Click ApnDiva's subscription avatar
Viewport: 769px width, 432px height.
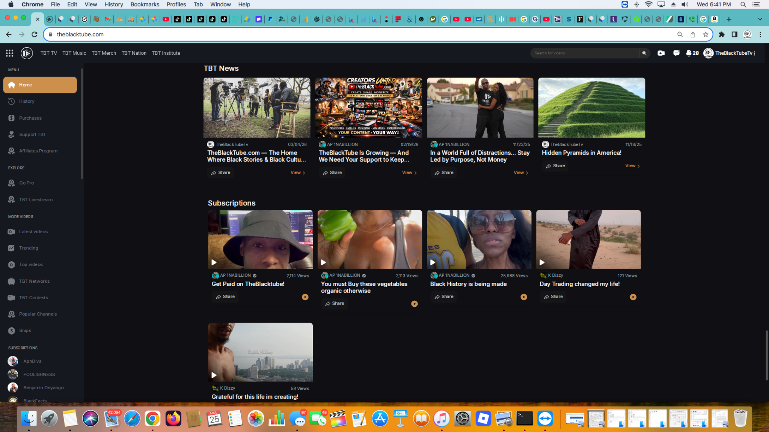tap(12, 361)
